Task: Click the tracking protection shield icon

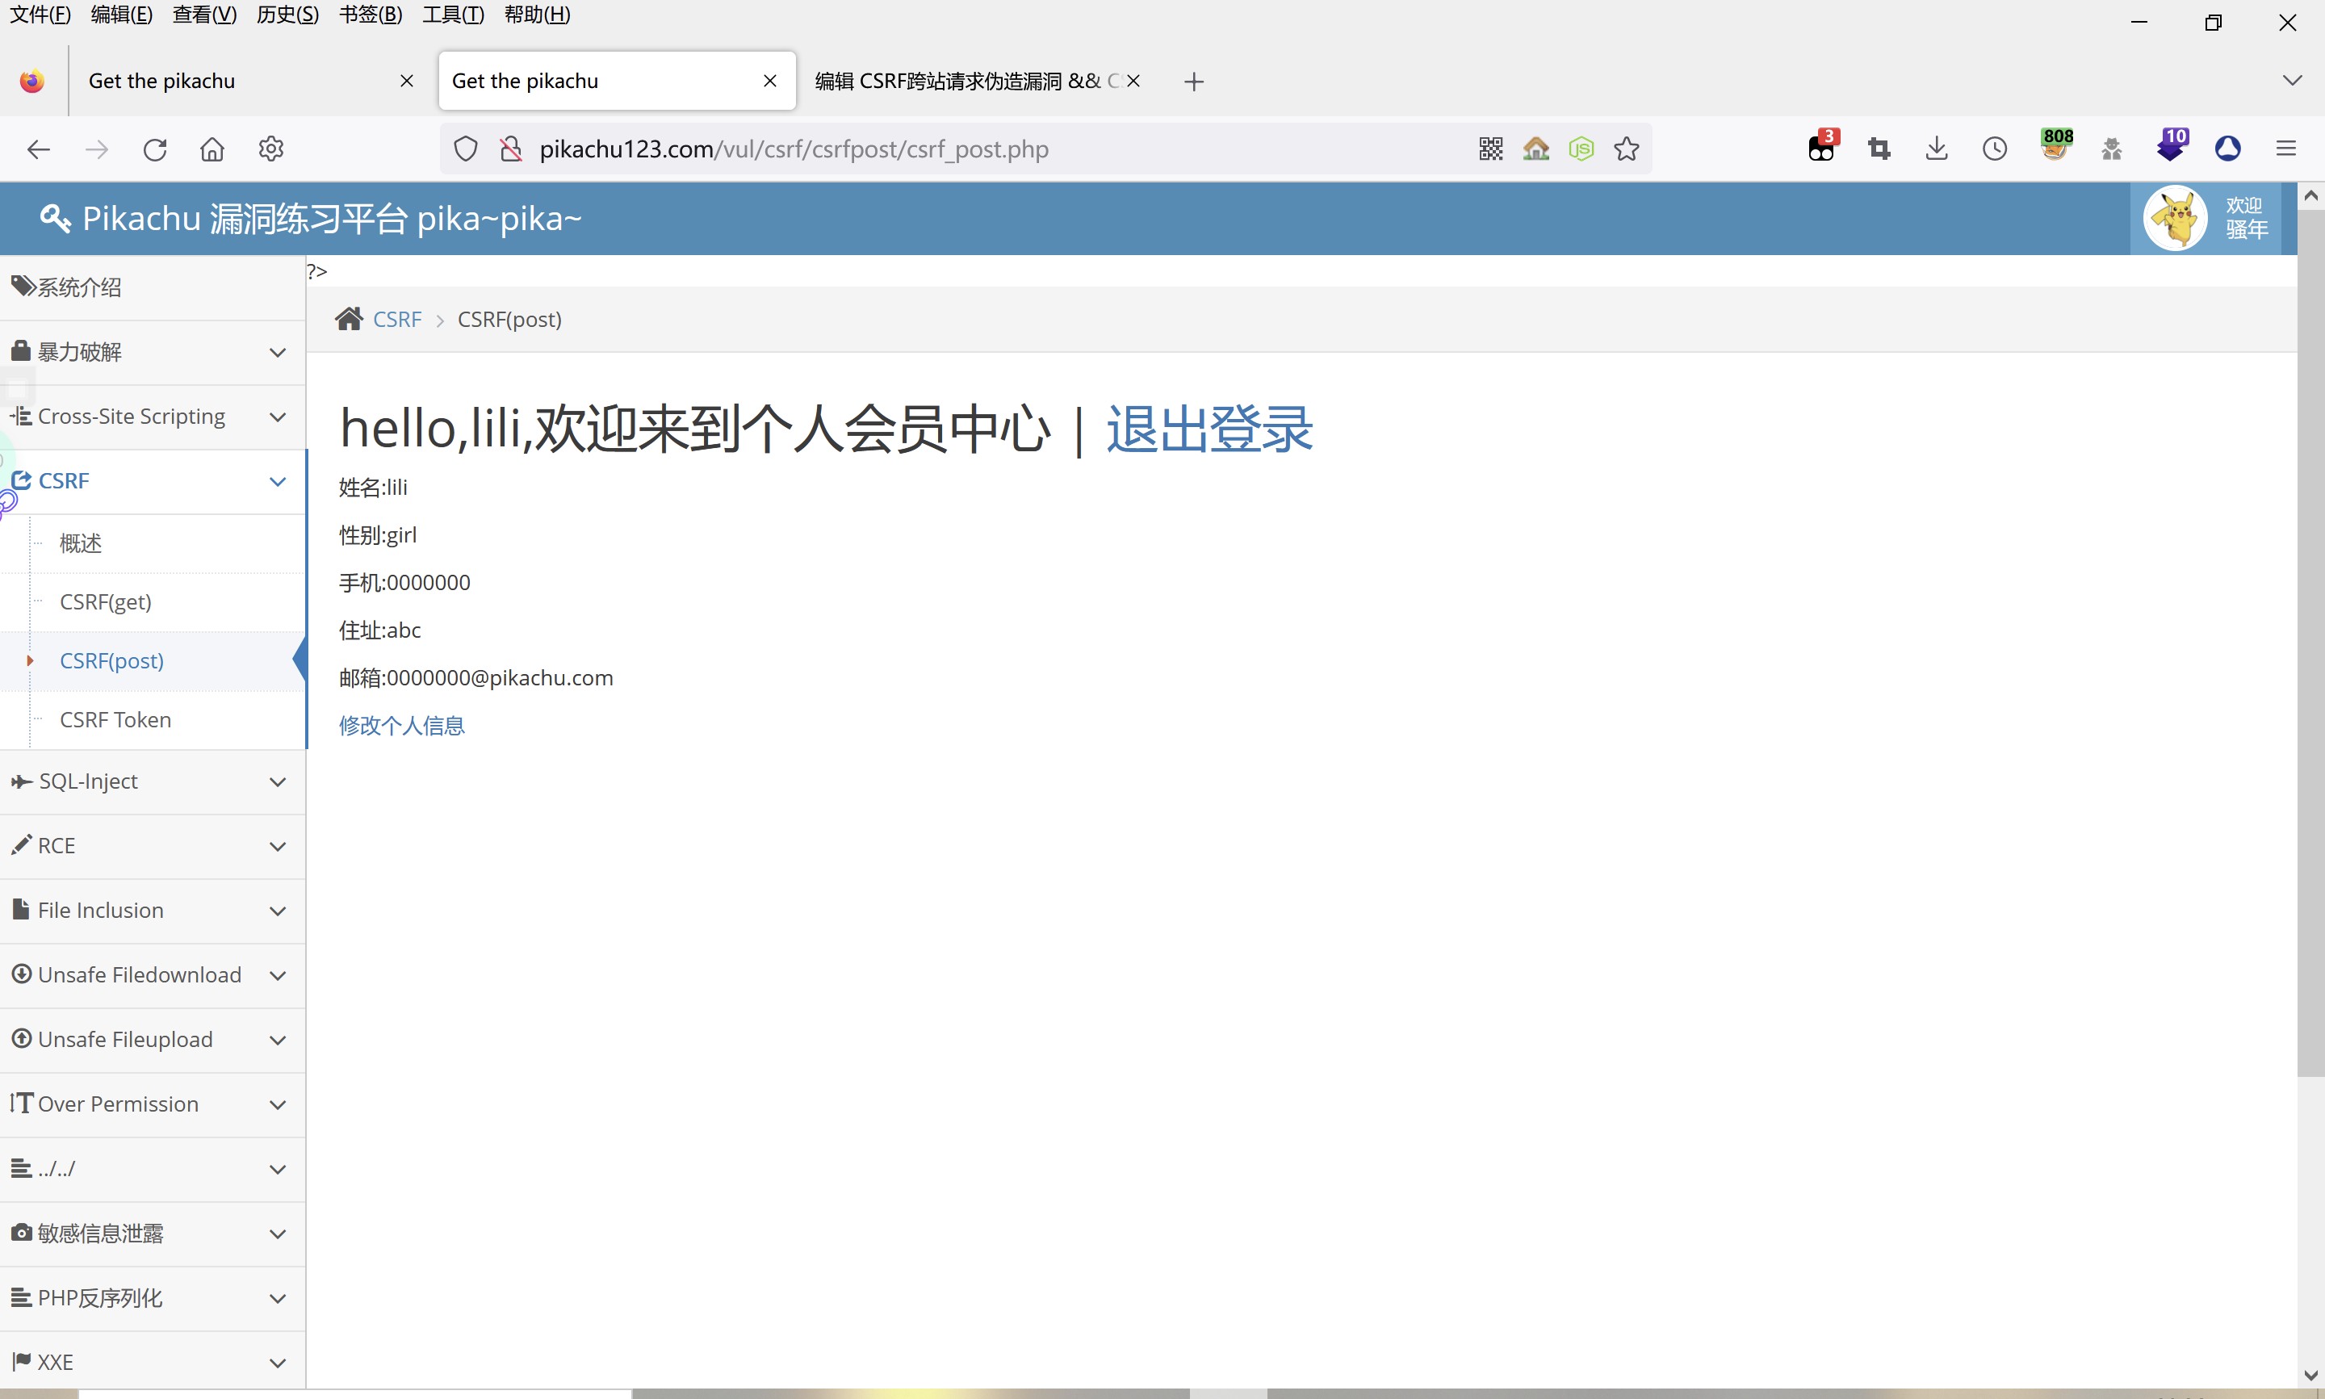Action: pyautogui.click(x=466, y=149)
